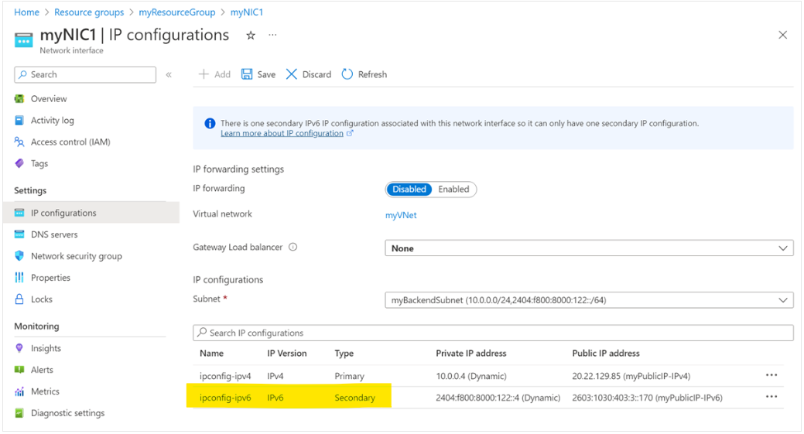Click the Private IP address column header
The width and height of the screenshot is (804, 434).
(x=470, y=354)
